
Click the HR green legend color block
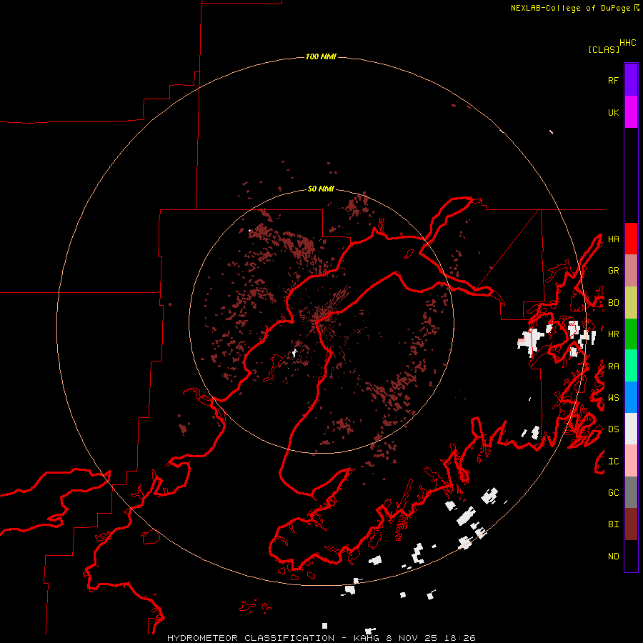631,334
